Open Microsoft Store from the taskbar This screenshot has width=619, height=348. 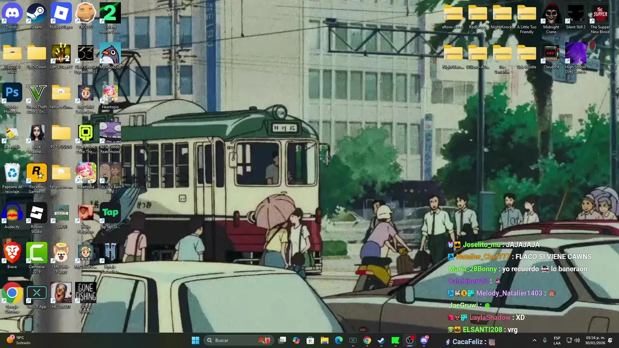point(310,340)
